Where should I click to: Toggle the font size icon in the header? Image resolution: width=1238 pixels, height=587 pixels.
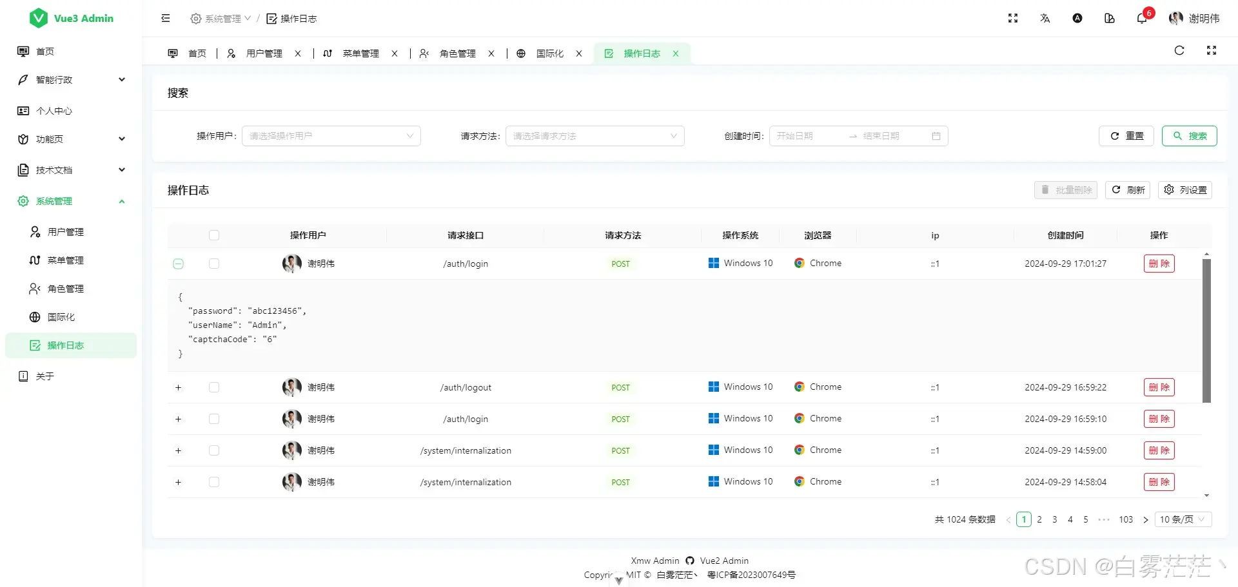click(x=1077, y=18)
